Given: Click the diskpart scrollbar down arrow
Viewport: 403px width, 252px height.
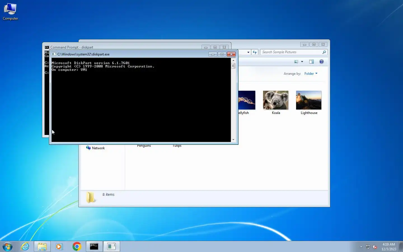Looking at the screenshot, I should (x=233, y=139).
